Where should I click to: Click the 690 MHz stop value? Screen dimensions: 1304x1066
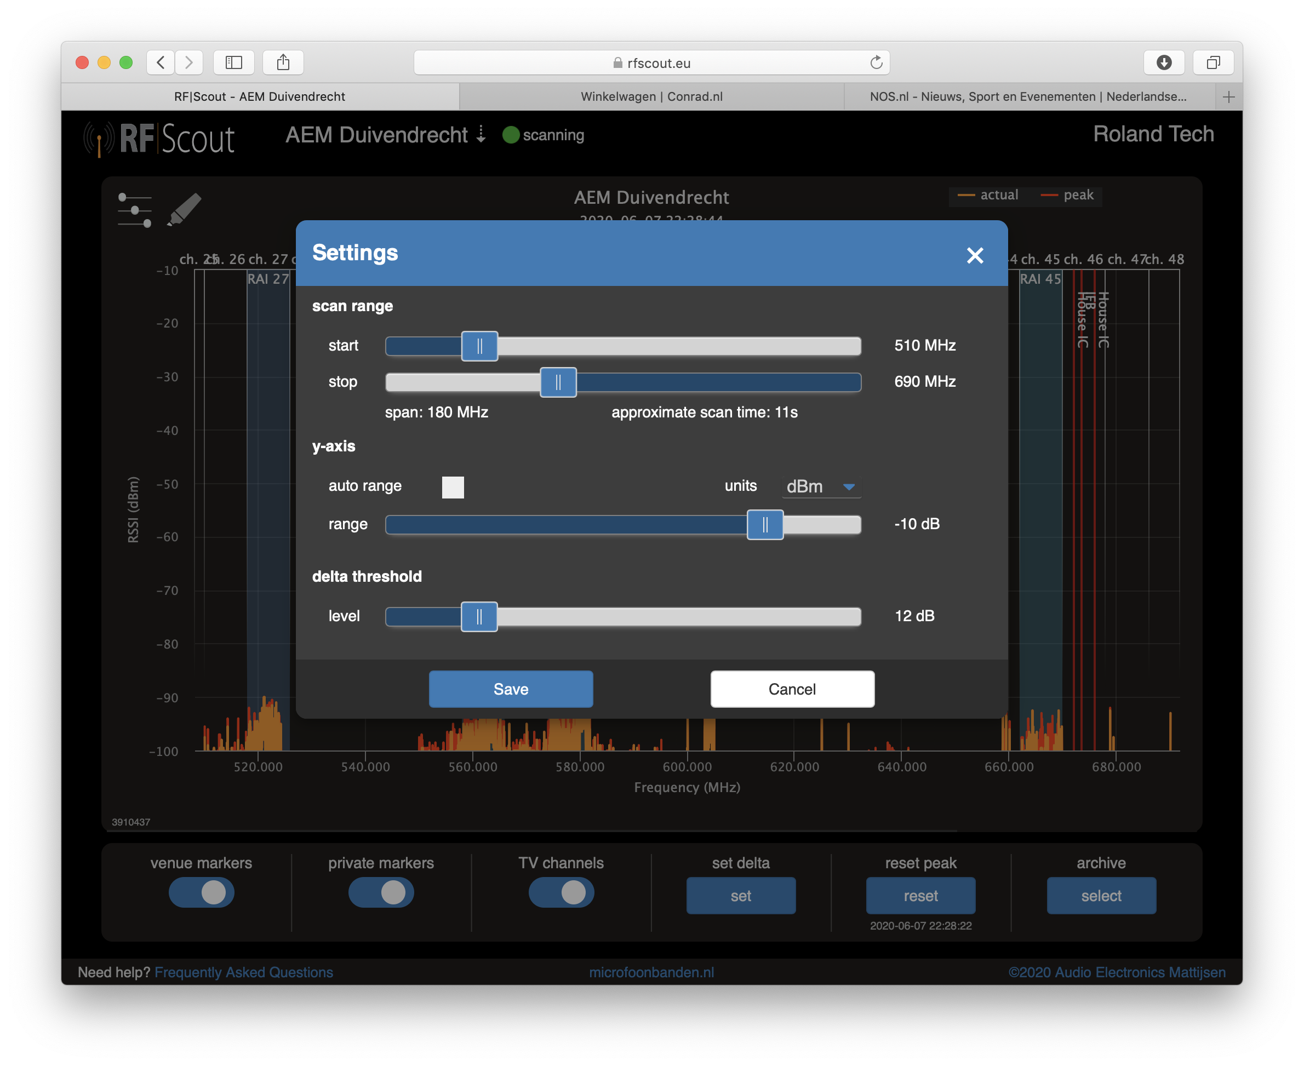coord(924,381)
